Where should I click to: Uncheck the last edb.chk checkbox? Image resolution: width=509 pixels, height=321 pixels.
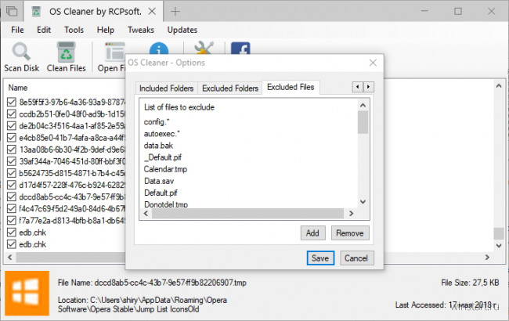[x=12, y=244]
